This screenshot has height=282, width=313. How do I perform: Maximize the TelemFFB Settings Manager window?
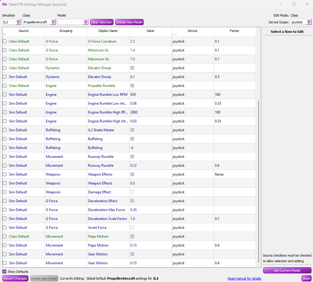294,4
